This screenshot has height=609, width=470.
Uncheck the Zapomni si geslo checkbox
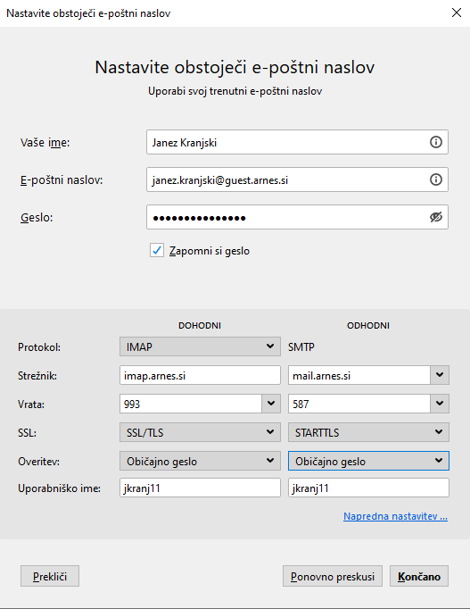tap(157, 251)
